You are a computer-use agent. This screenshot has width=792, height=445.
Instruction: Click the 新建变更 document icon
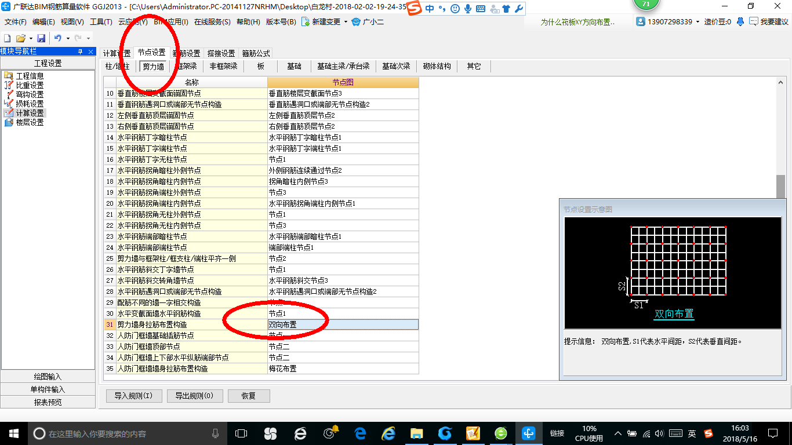[x=306, y=22]
